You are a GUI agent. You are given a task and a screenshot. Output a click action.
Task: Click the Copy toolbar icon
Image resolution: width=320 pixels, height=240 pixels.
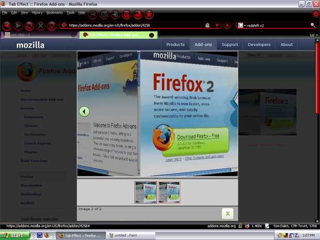point(104,14)
